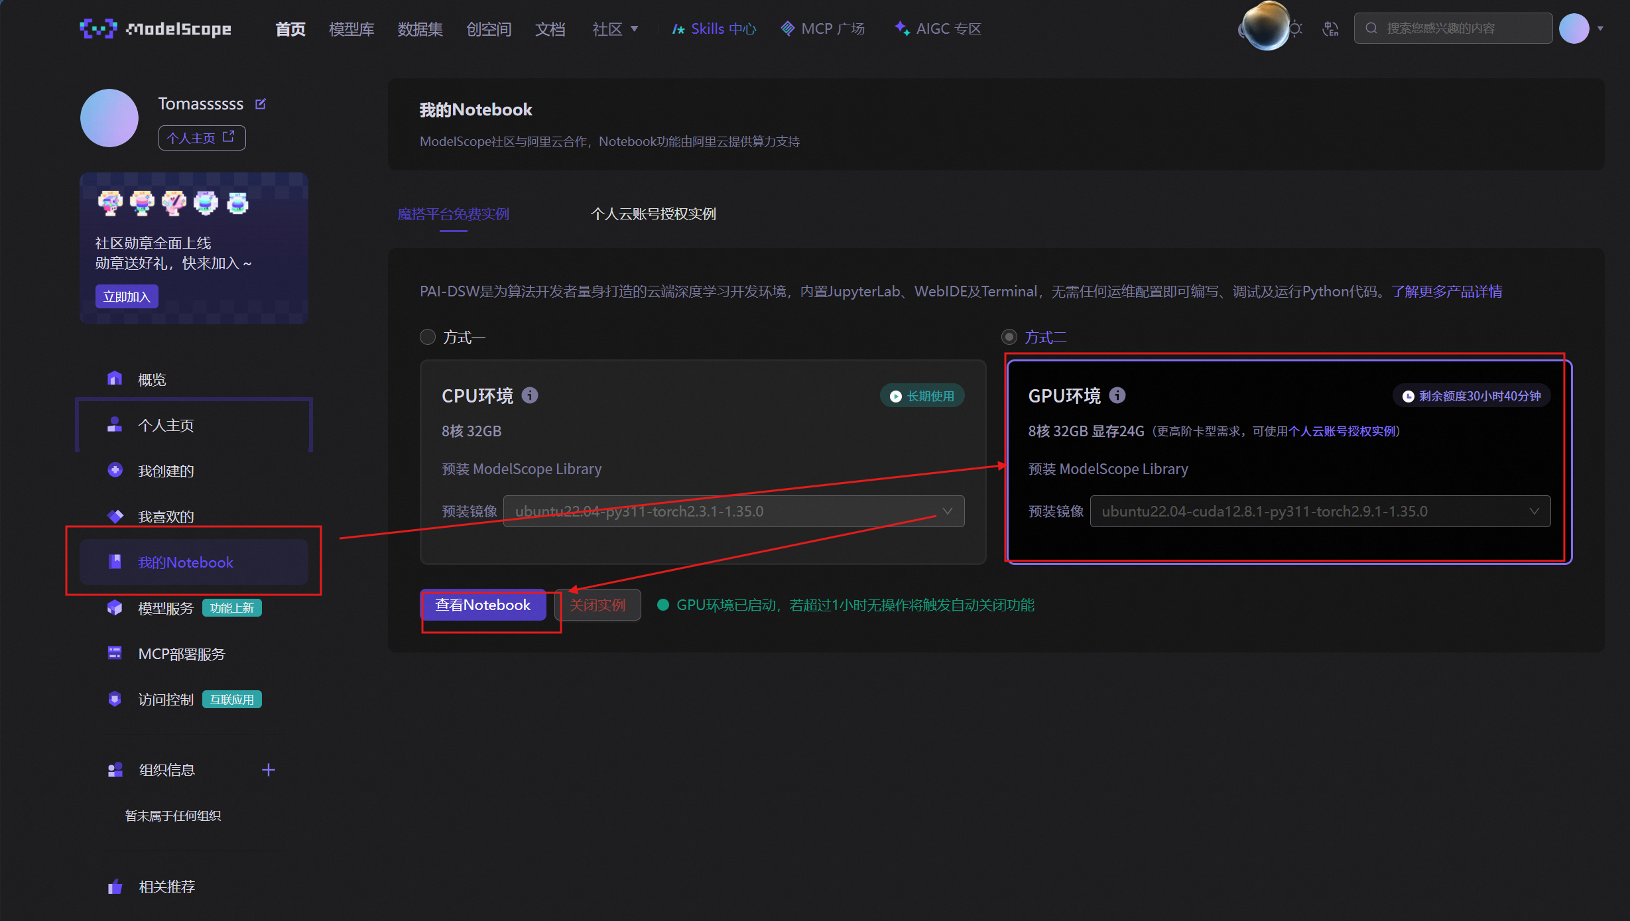Select the 方式一 radio button
Viewport: 1630px width, 921px height.
pos(428,337)
